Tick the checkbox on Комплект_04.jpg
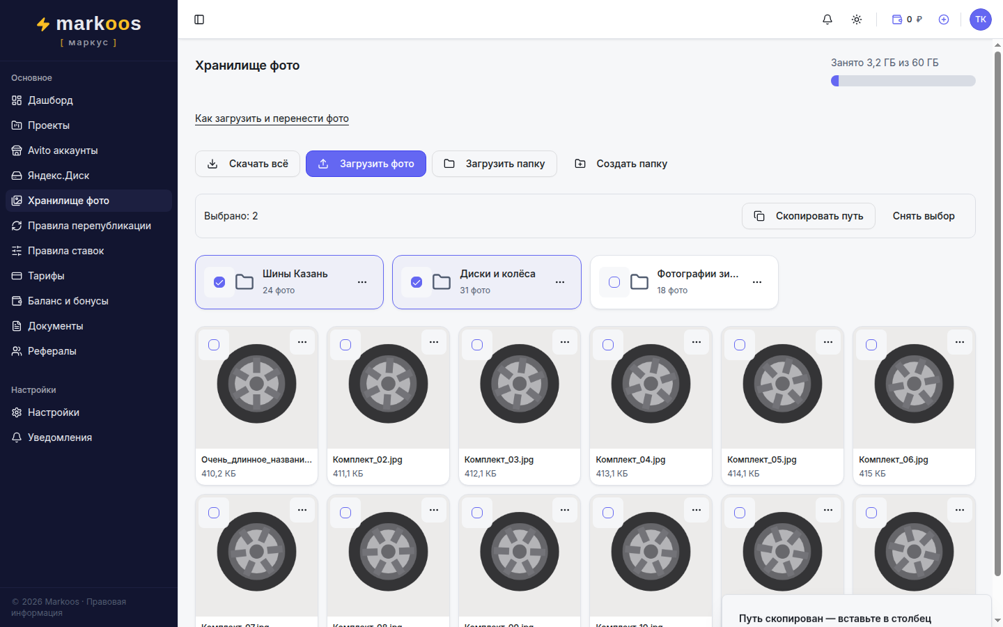Viewport: 1003px width, 627px height. (x=608, y=345)
